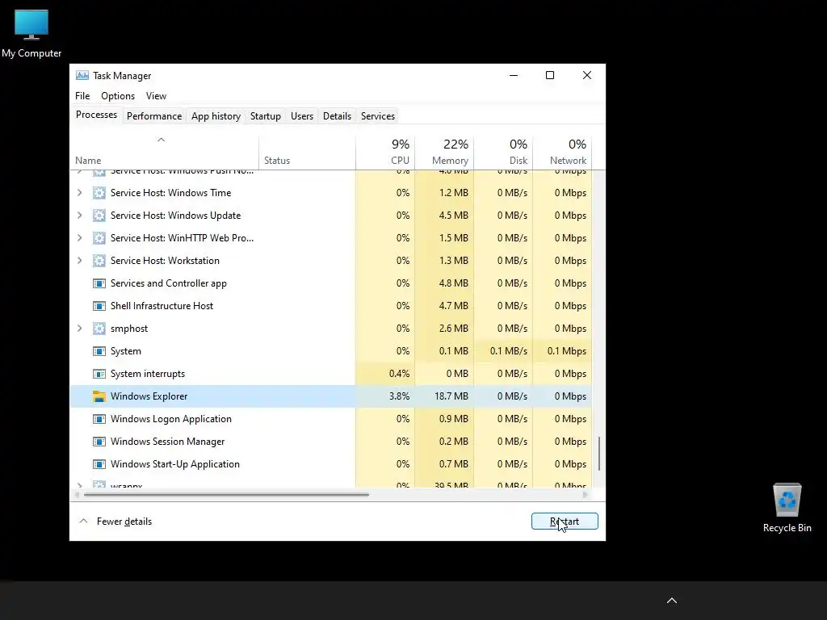Screen dimensions: 827x620
Task: Select the Windows Explorer process row
Action: click(x=330, y=396)
